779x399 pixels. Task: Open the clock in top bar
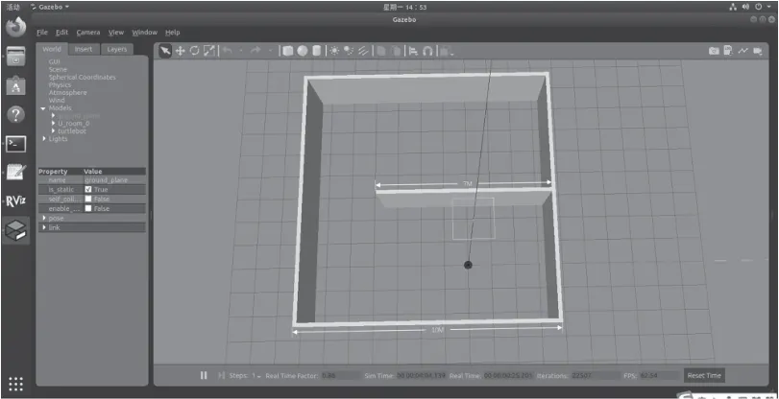coord(404,7)
